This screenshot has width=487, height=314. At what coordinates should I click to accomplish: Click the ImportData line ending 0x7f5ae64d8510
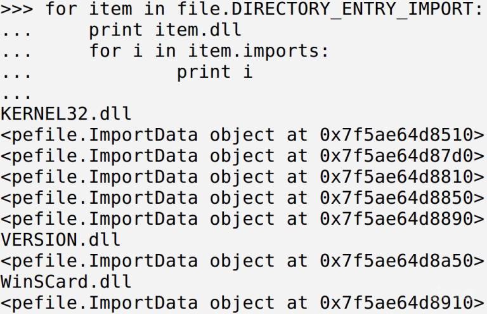(x=242, y=135)
